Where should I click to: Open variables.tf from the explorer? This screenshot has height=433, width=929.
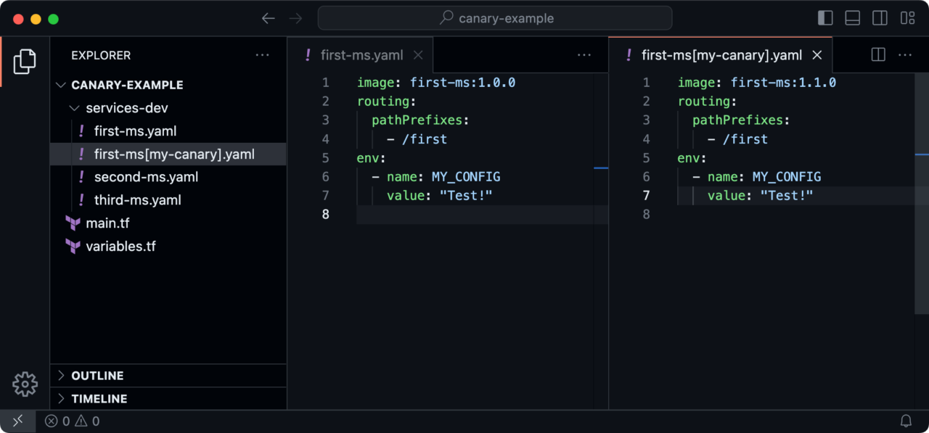point(121,246)
